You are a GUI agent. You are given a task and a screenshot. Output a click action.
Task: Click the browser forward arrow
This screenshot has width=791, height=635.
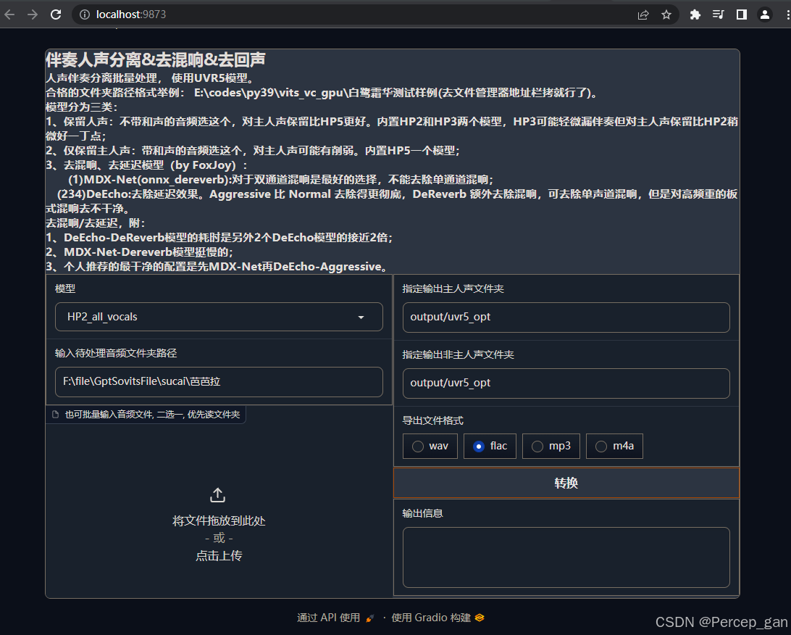point(33,14)
